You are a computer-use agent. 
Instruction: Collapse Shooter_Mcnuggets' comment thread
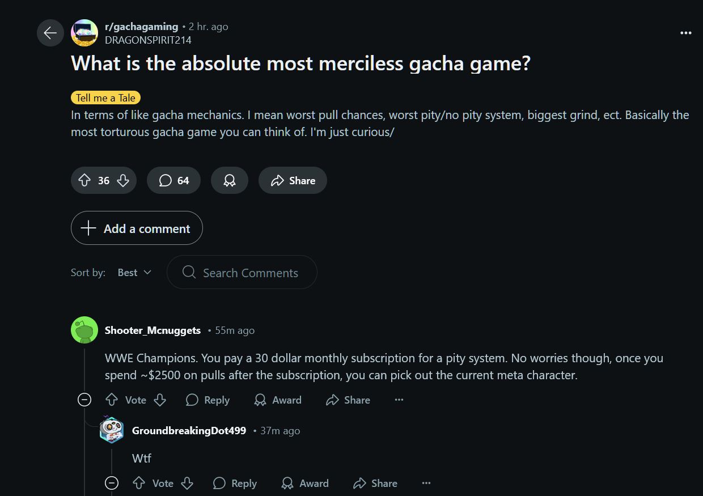(84, 400)
